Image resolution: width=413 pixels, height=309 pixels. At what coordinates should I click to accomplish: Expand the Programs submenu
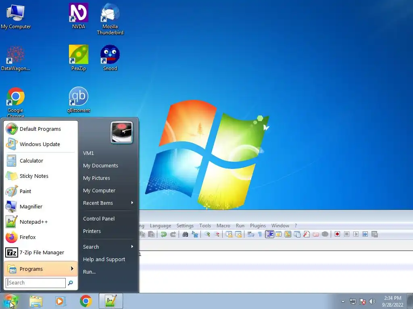[x=41, y=269]
